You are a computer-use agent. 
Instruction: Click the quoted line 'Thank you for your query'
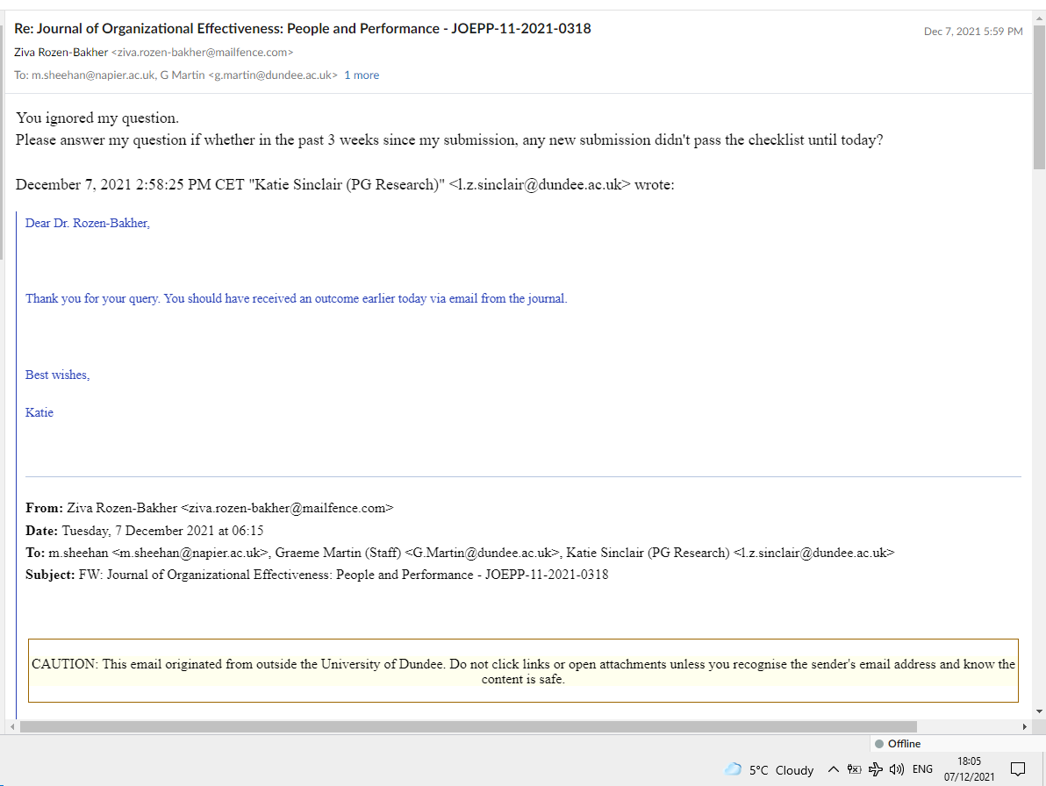297,298
